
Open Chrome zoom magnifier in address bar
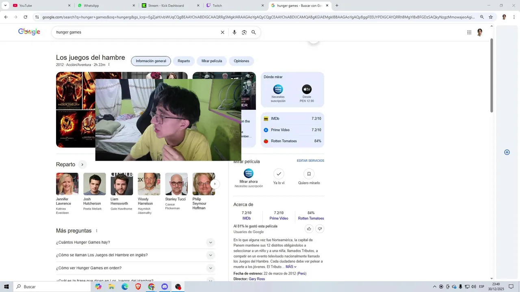[482, 17]
